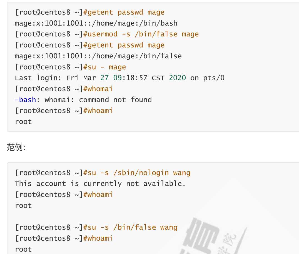The image size is (299, 254).
Task: Click 'This account is currently not available.' line
Action: click(100, 184)
